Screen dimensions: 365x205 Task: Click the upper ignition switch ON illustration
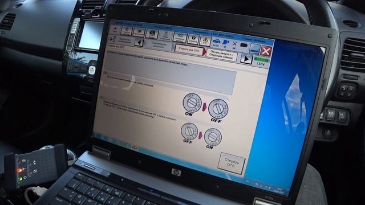[x=192, y=104]
